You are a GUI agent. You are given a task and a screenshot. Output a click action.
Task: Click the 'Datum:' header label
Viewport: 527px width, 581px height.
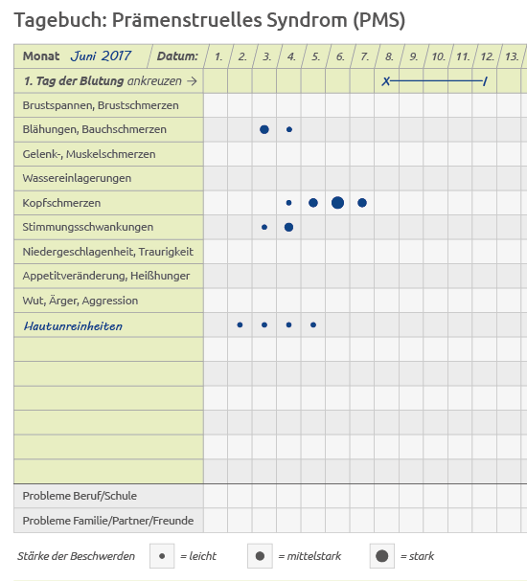point(177,56)
